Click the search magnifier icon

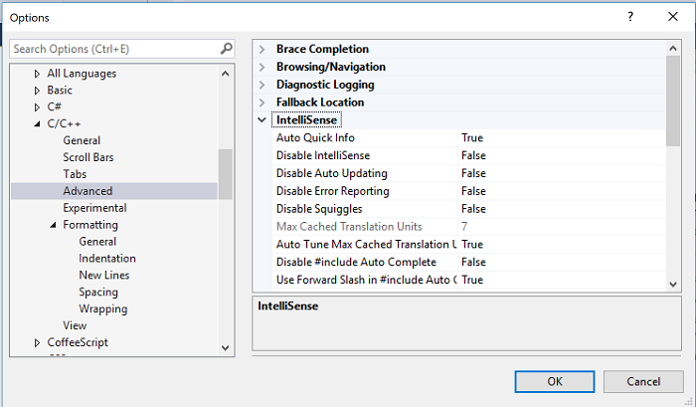coord(226,49)
